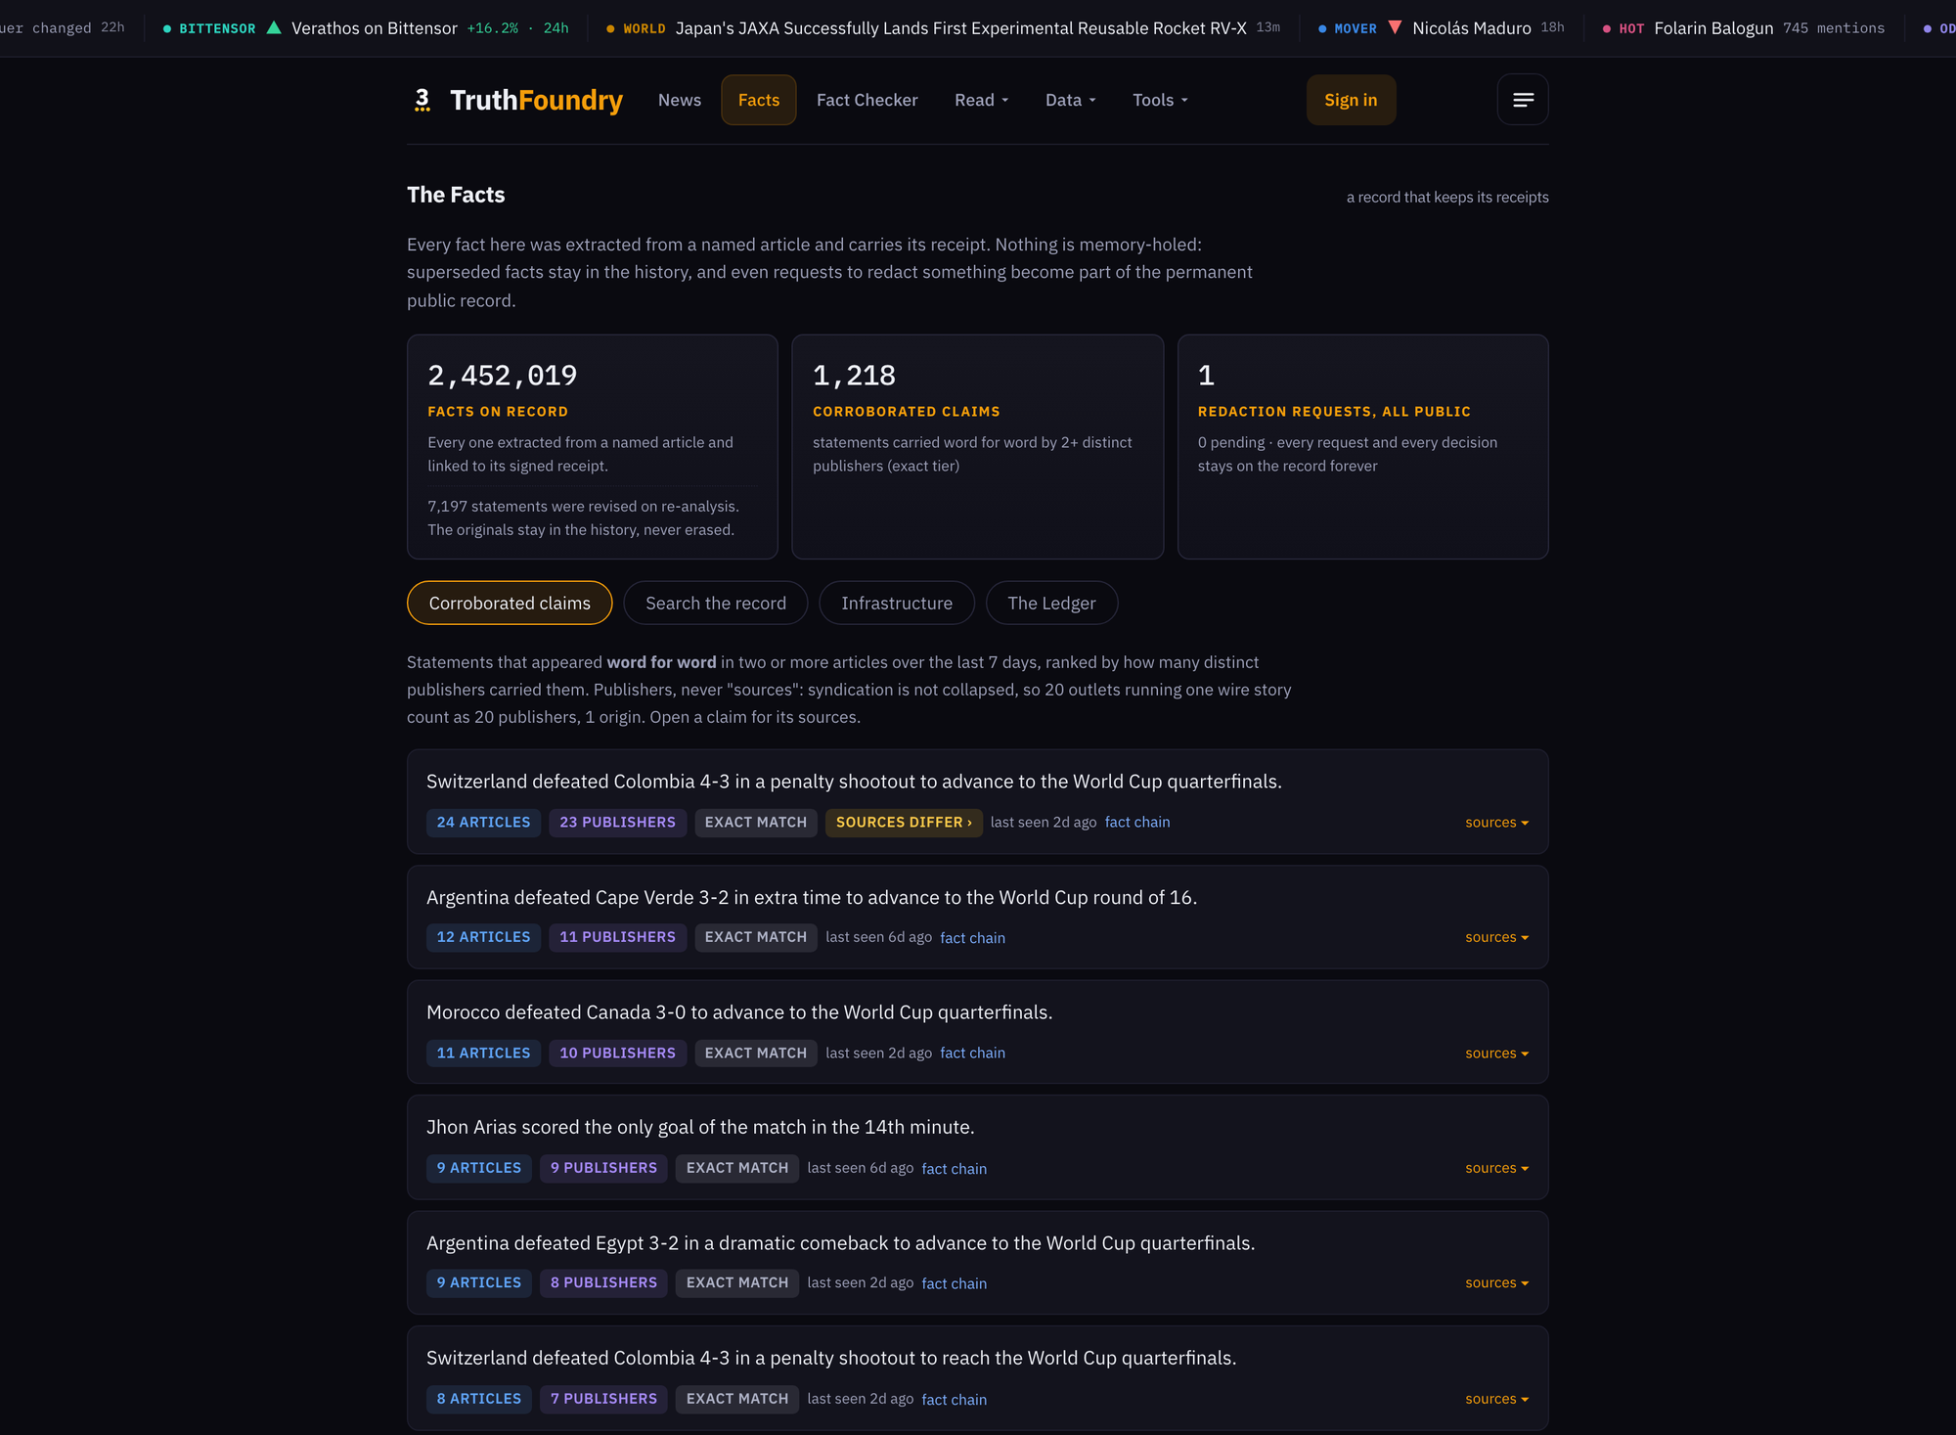
Task: Click the TruthFoundry logo icon
Action: point(422,100)
